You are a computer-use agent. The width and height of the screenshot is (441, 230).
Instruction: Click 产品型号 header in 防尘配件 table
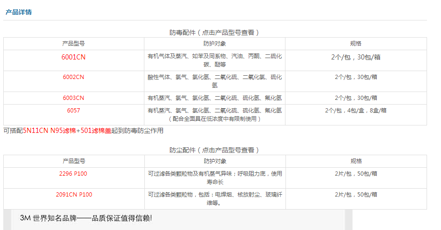click(74, 161)
